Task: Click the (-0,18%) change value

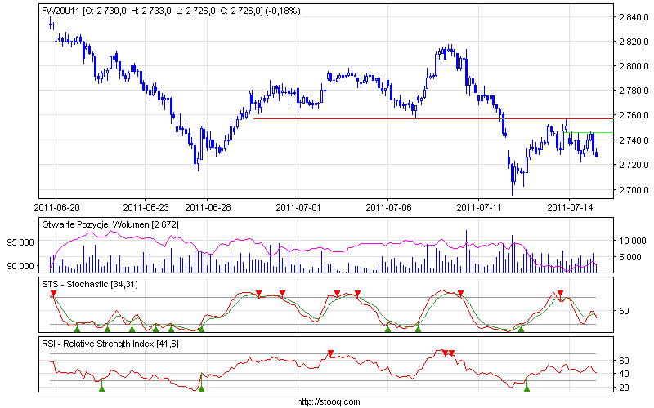Action: click(283, 11)
